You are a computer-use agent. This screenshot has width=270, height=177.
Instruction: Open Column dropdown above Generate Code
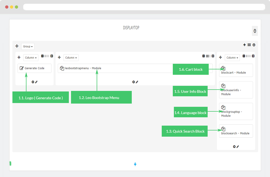(x=31, y=58)
